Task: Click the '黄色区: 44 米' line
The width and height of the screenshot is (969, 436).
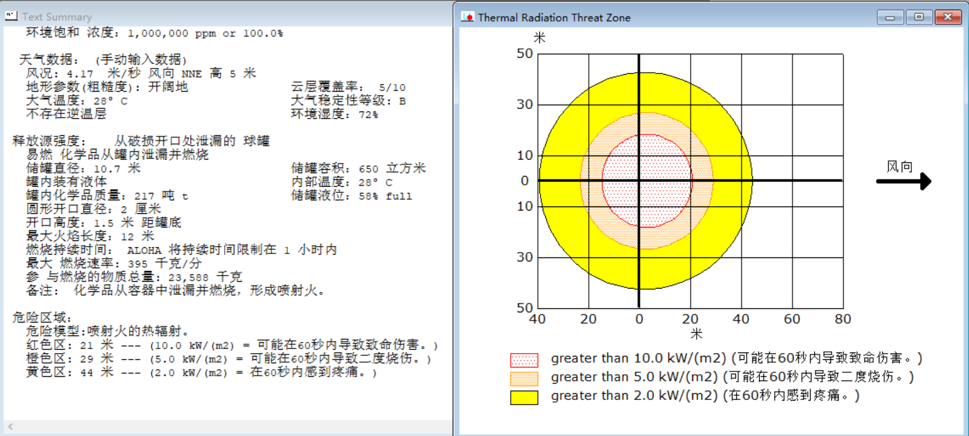Action: click(x=202, y=372)
